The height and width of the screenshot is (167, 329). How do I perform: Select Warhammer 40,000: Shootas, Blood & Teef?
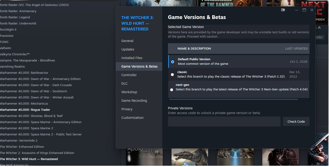31,116
